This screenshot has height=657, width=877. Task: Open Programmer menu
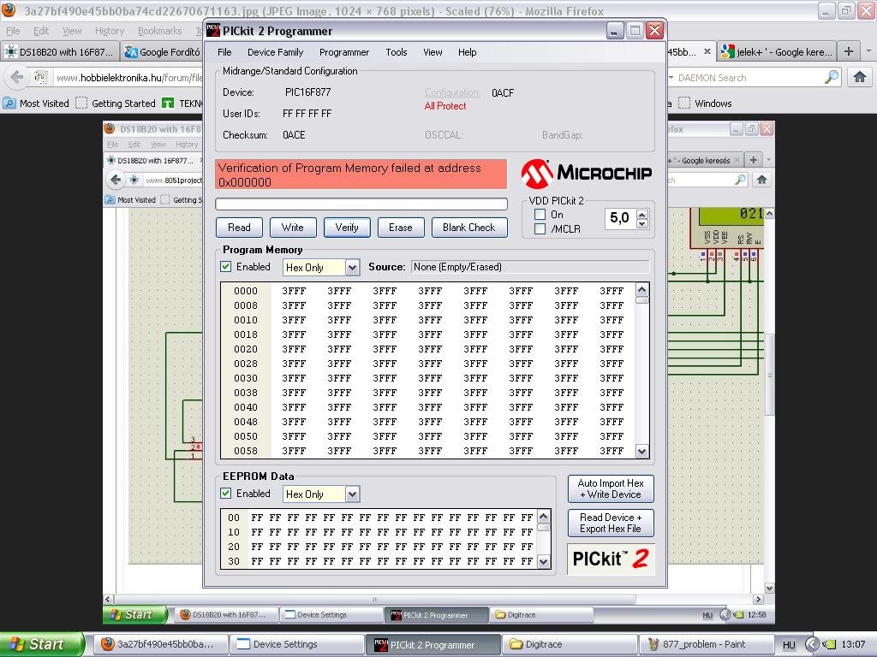click(x=344, y=52)
